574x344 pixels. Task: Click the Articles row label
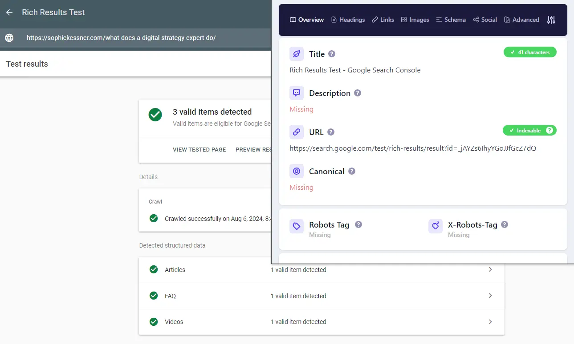tap(175, 270)
